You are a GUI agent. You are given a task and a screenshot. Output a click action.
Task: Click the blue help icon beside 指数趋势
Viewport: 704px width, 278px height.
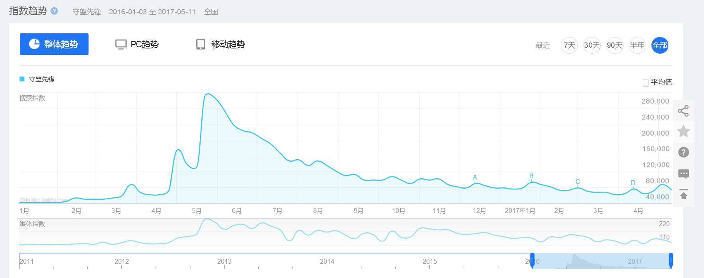(x=55, y=11)
